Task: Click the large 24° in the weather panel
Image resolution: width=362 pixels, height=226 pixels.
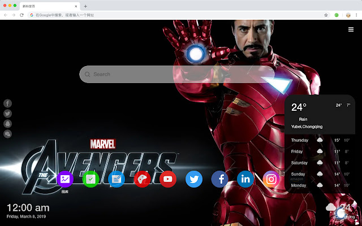Action: pyautogui.click(x=299, y=107)
